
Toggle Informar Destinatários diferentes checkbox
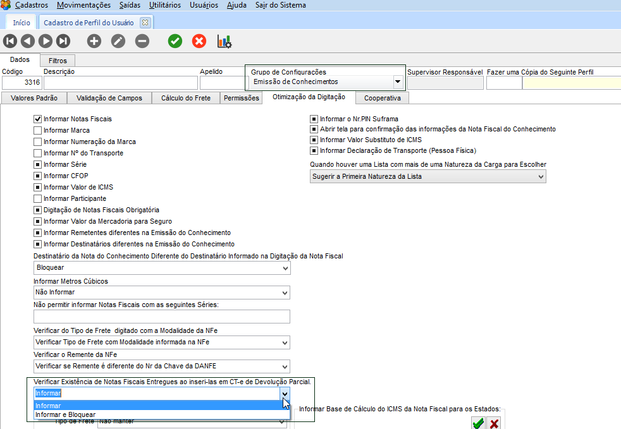37,244
